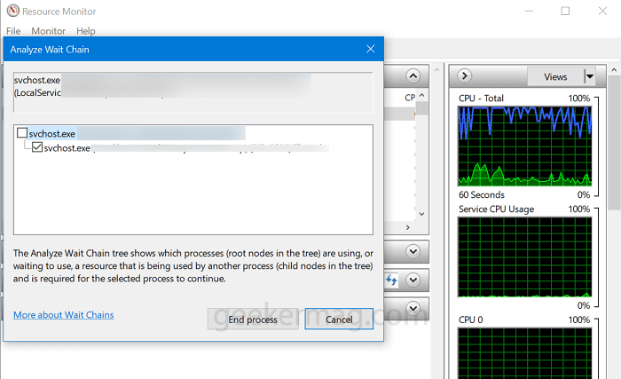Open the Help menu
This screenshot has width=621, height=379.
(86, 31)
